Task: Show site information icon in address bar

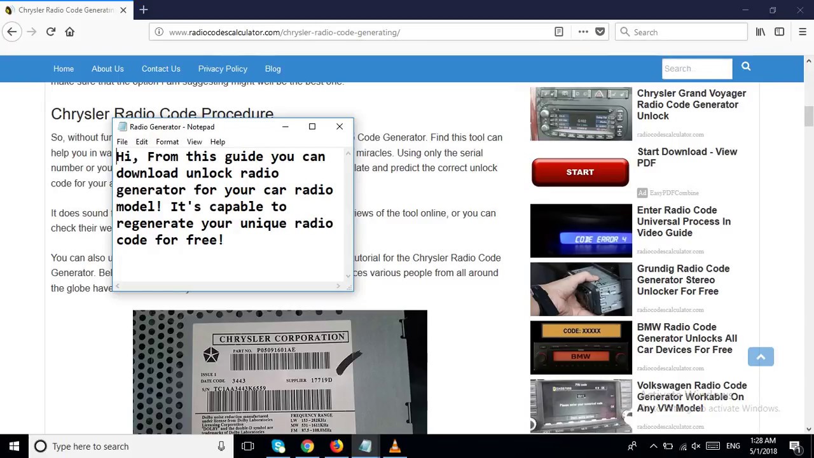Action: point(159,32)
